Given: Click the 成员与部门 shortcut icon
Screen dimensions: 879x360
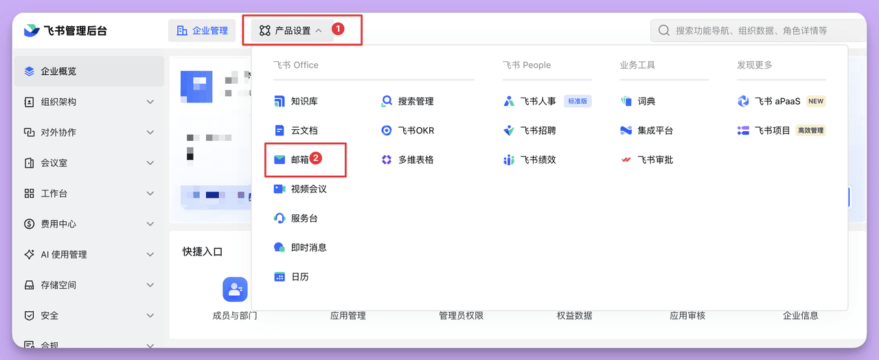Looking at the screenshot, I should tap(235, 289).
